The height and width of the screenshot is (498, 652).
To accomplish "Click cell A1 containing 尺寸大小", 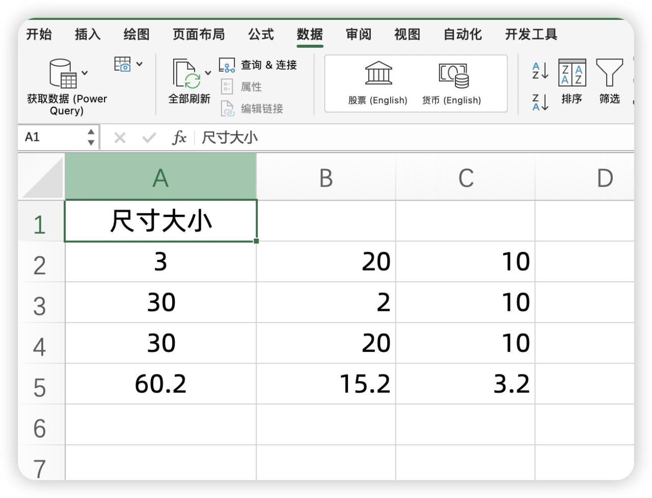I will 160,221.
